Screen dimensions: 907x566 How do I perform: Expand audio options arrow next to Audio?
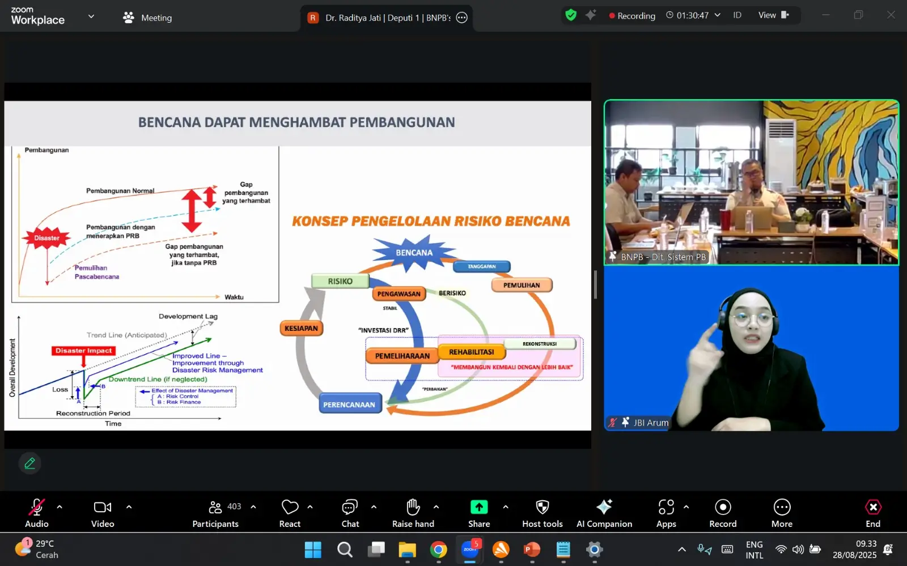(x=60, y=507)
